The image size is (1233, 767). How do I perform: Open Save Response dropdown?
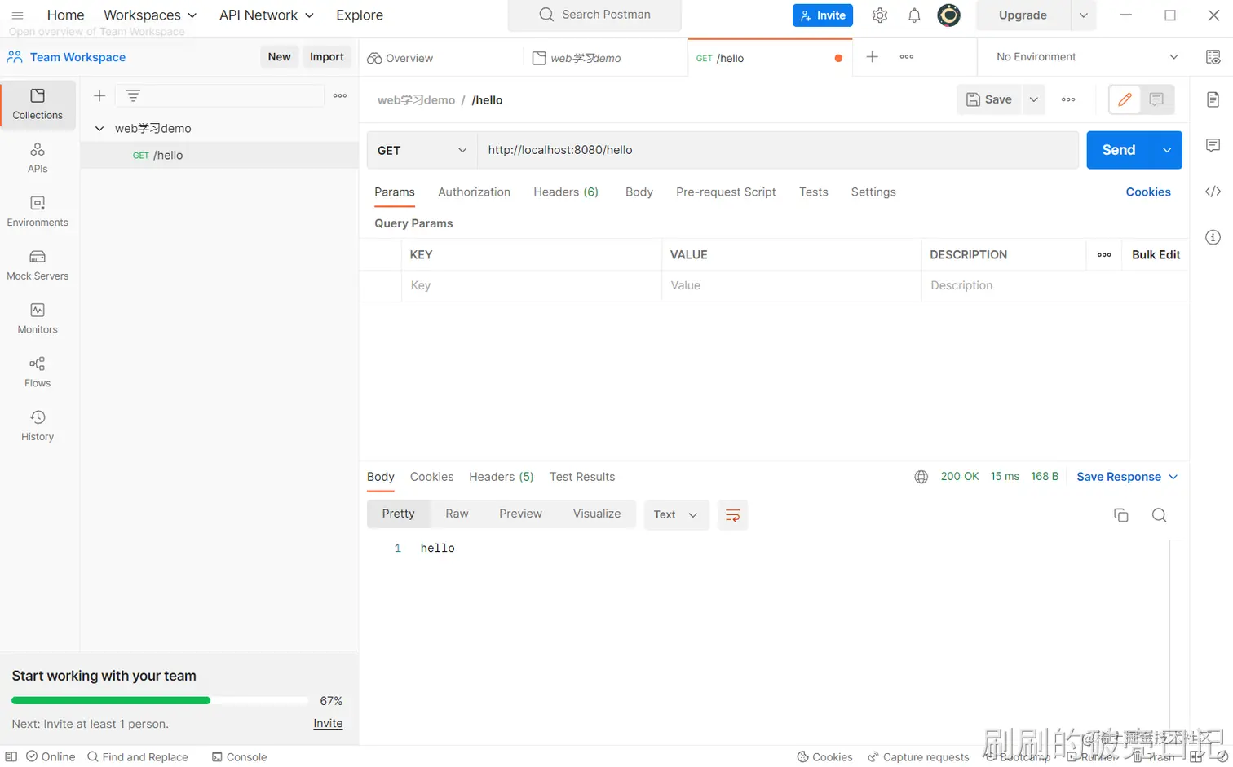coord(1127,477)
